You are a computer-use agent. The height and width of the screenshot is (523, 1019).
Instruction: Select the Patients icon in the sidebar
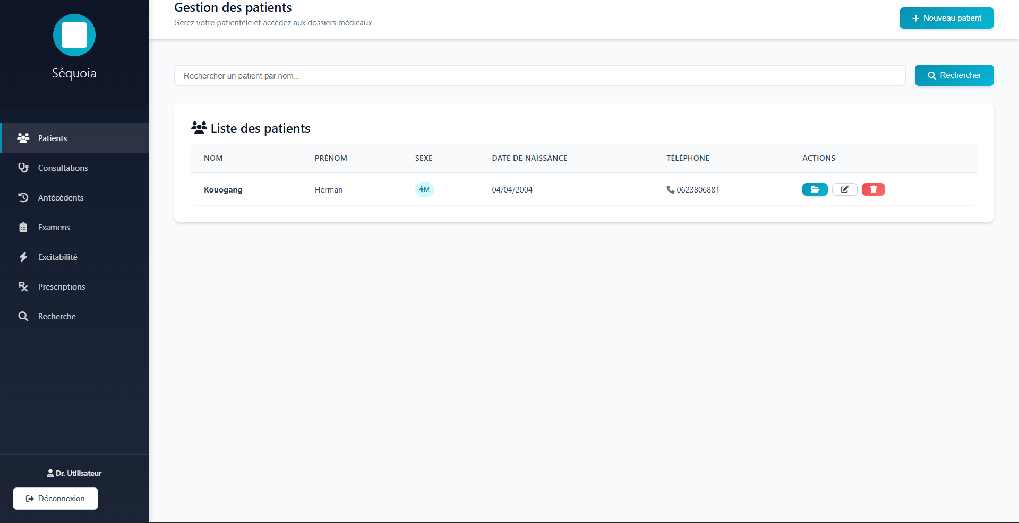tap(23, 138)
